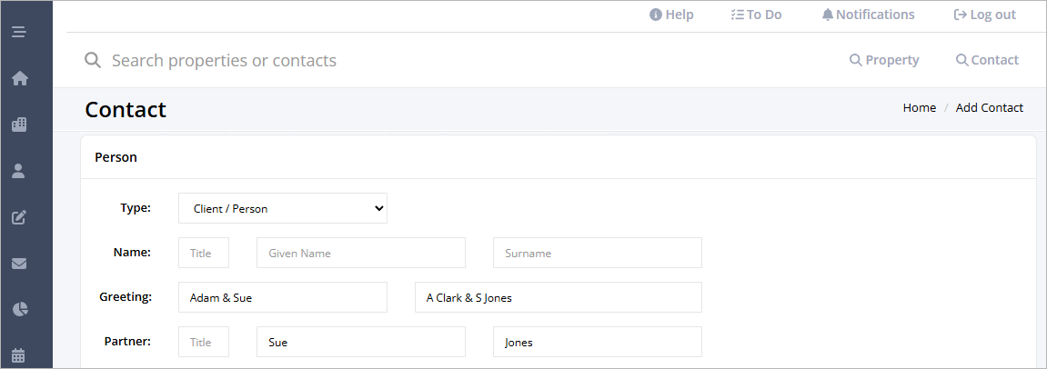Select the Contact search button
Image resolution: width=1047 pixels, height=369 pixels.
(988, 60)
